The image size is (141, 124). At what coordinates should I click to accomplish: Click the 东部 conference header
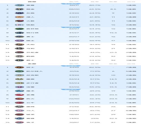click(32, 64)
